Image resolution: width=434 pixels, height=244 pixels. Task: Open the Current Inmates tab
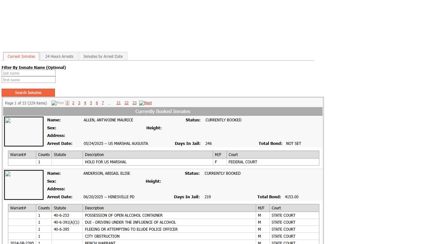tap(21, 57)
